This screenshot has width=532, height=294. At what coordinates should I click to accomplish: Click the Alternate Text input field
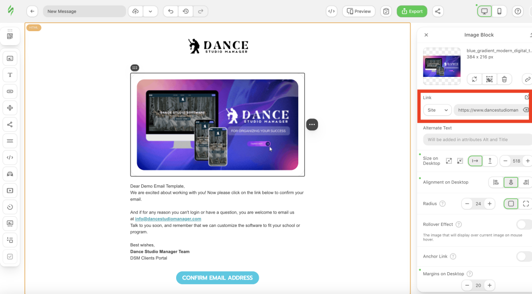[477, 139]
